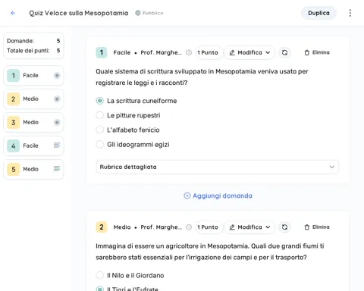
Task: Select answer L'alfabeto fenicio
Action: (x=127, y=130)
